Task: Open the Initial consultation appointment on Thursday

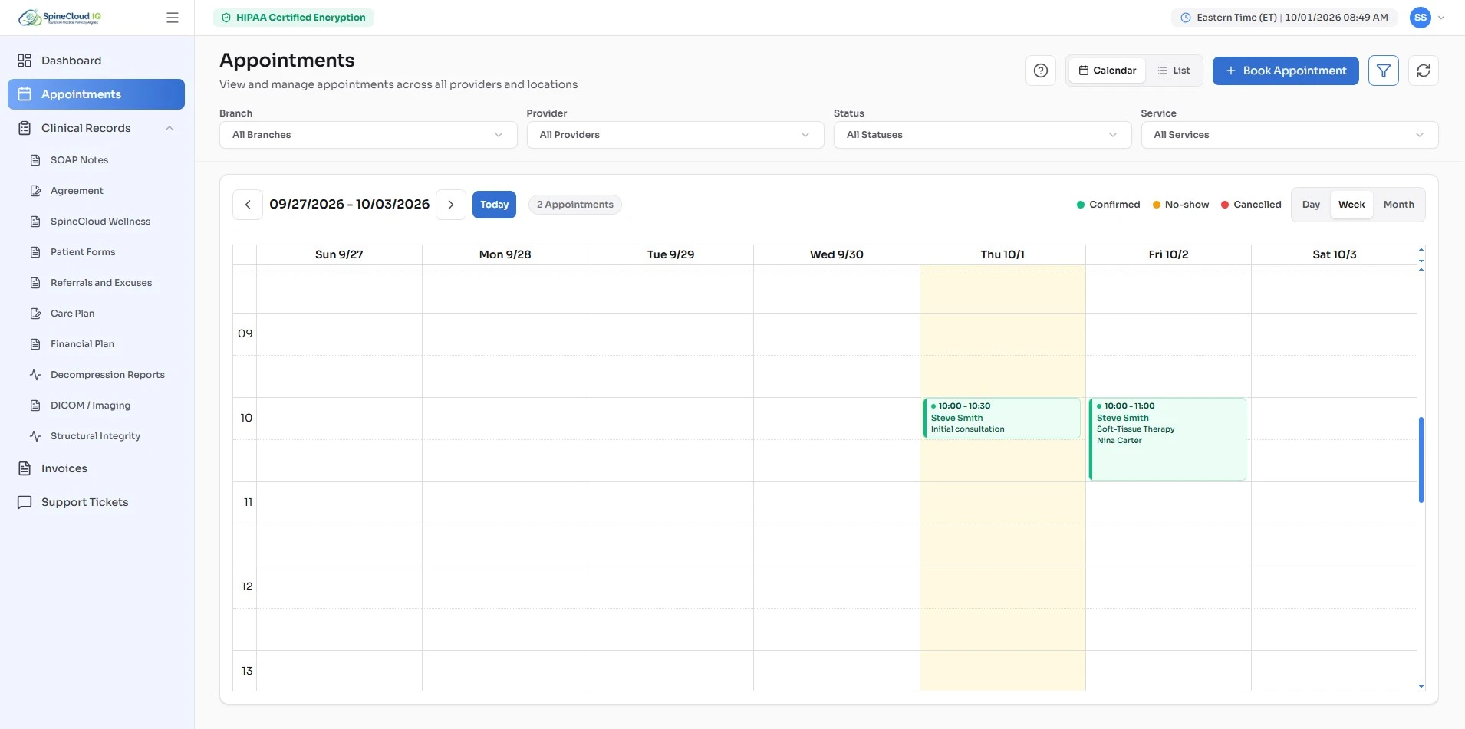Action: click(1002, 418)
